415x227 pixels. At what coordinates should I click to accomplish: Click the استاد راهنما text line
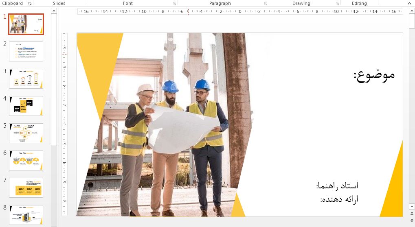(x=337, y=186)
